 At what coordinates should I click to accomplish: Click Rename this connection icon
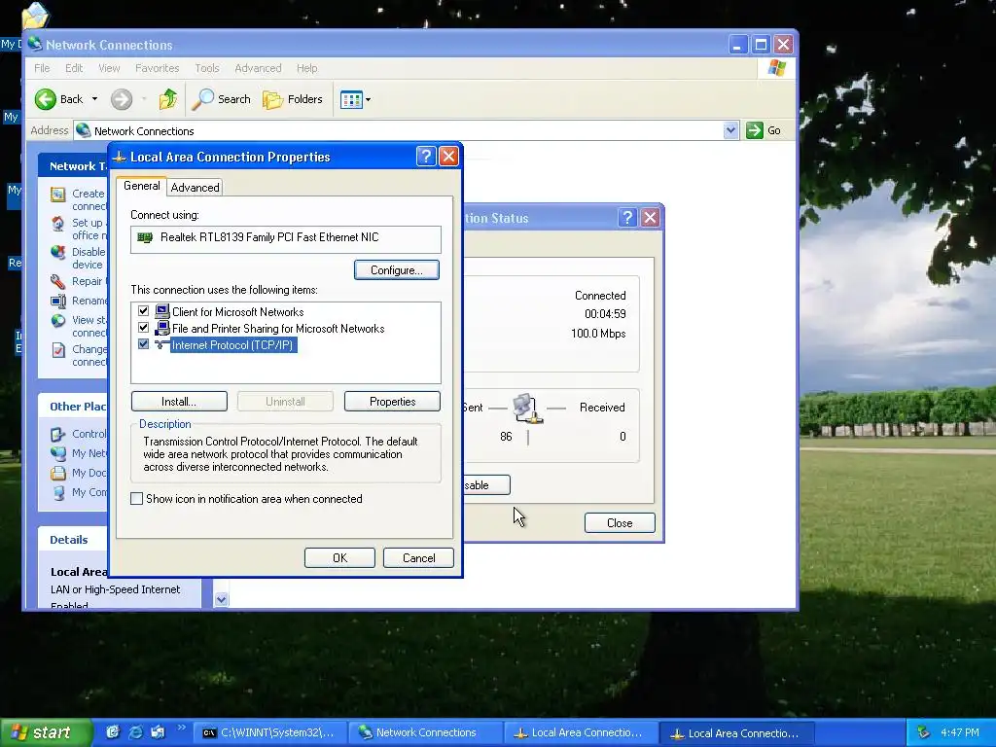(x=57, y=301)
